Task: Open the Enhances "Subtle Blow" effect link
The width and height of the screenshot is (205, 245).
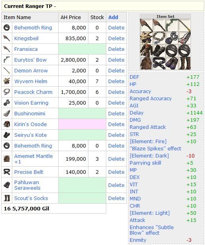Action: 151,230
